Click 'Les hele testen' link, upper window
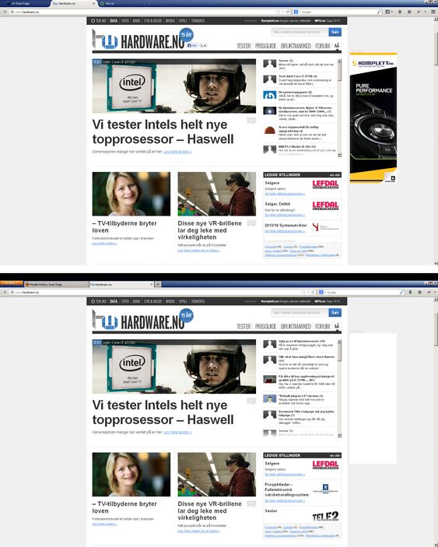This screenshot has height=547, width=438. point(177,152)
